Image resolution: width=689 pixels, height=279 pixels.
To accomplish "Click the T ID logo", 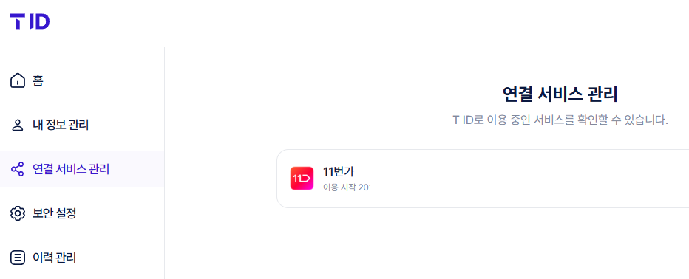I will 30,21.
